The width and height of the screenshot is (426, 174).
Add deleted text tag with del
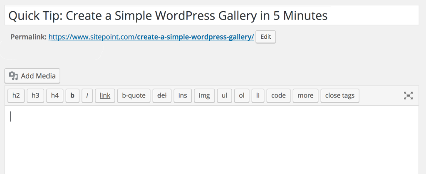pos(162,96)
